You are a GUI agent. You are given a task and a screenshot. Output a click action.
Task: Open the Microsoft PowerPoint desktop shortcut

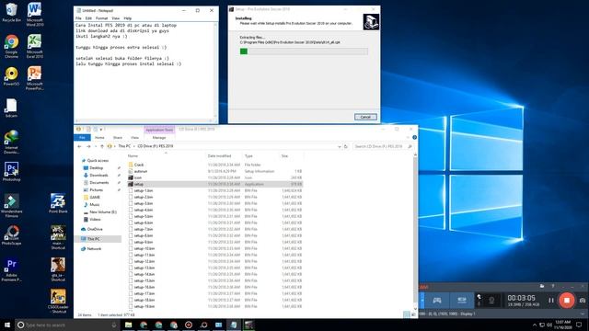click(x=35, y=78)
